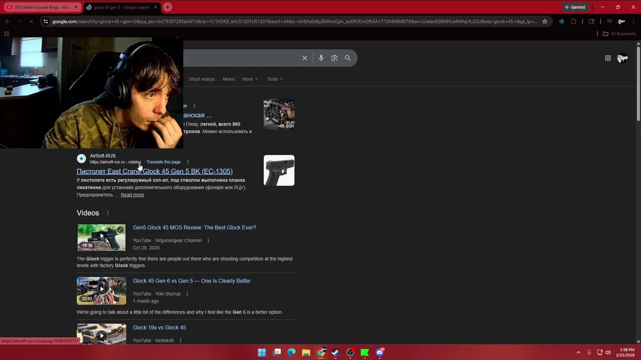Open Microsoft Edge from the taskbar
The width and height of the screenshot is (641, 360).
point(291,352)
